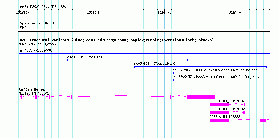Click the large MED12L terminal exon block
The height and width of the screenshot is (138, 279).
(x=201, y=97)
